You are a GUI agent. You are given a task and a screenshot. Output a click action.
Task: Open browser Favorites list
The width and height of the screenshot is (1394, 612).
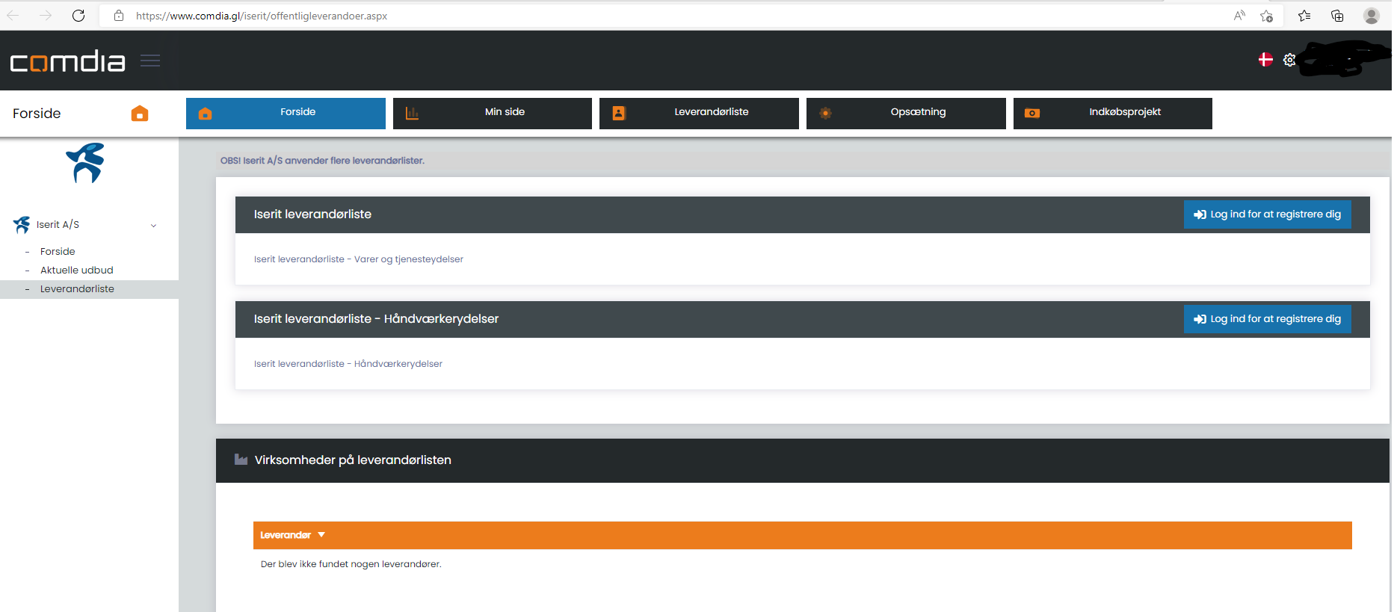pos(1304,16)
